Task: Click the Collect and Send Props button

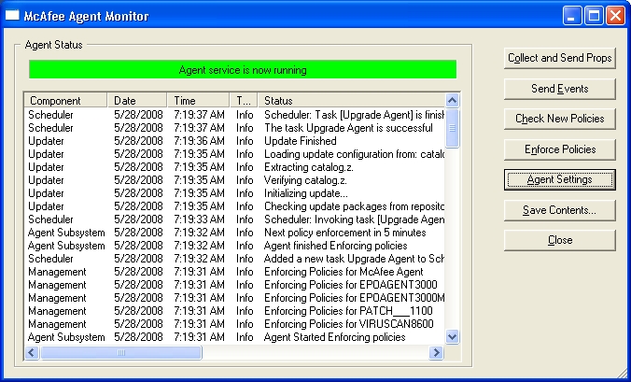Action: [560, 58]
